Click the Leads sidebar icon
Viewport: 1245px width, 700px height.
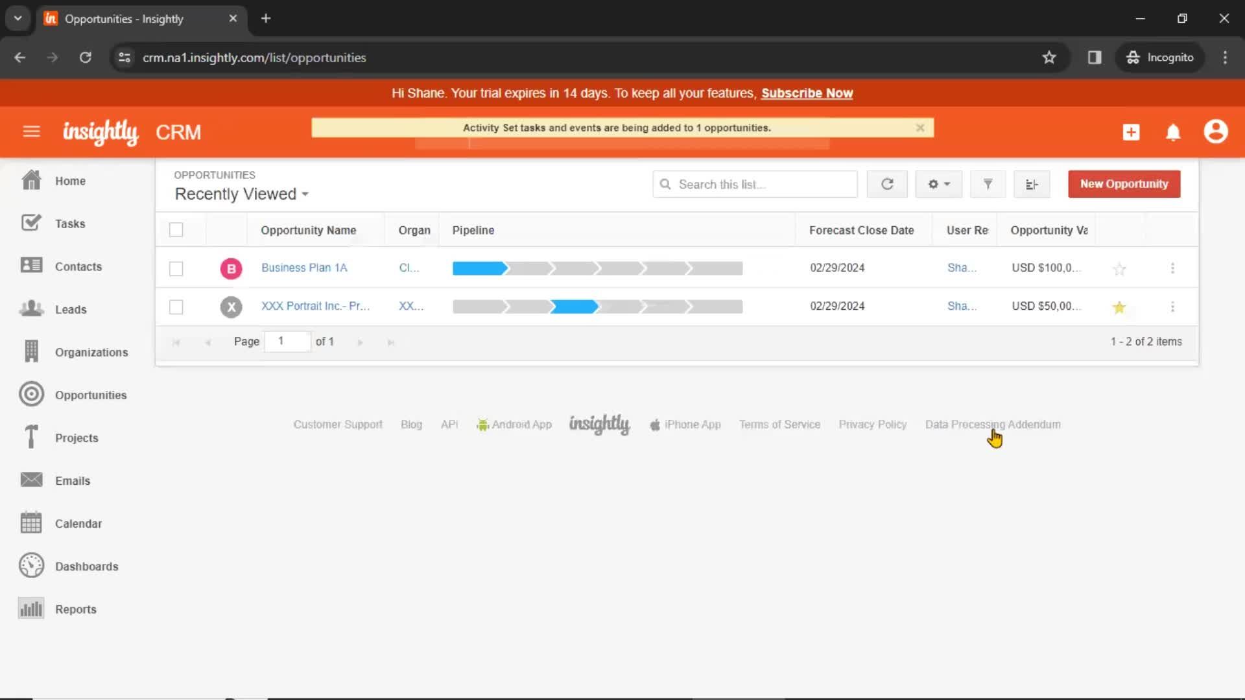(x=31, y=309)
